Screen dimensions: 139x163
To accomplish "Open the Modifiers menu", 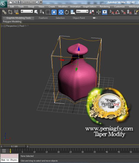I will pos(63,7).
